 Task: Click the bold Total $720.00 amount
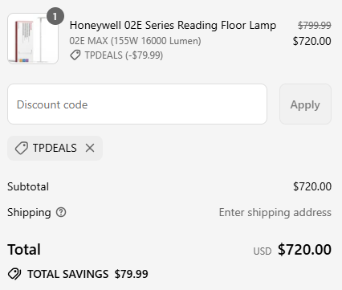tap(304, 250)
